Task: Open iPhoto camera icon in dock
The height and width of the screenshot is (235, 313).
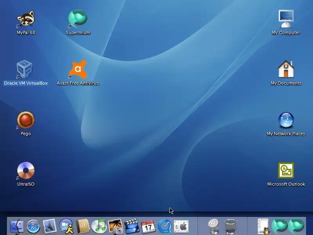Action: (115, 226)
